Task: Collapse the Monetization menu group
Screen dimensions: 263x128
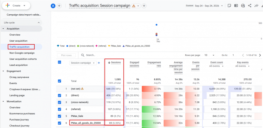Action: [x=3, y=101]
